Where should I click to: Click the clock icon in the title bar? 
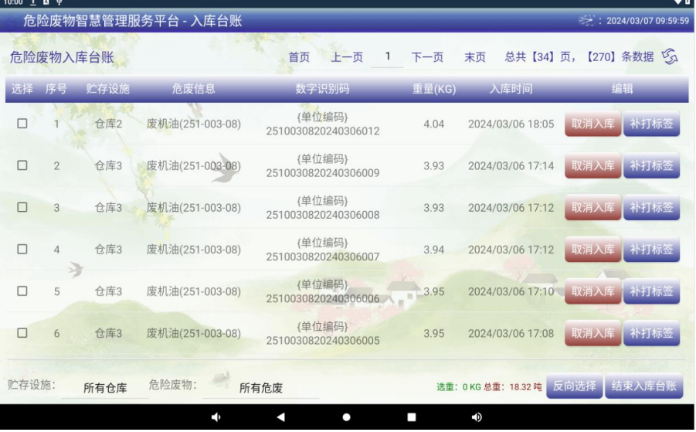587,21
